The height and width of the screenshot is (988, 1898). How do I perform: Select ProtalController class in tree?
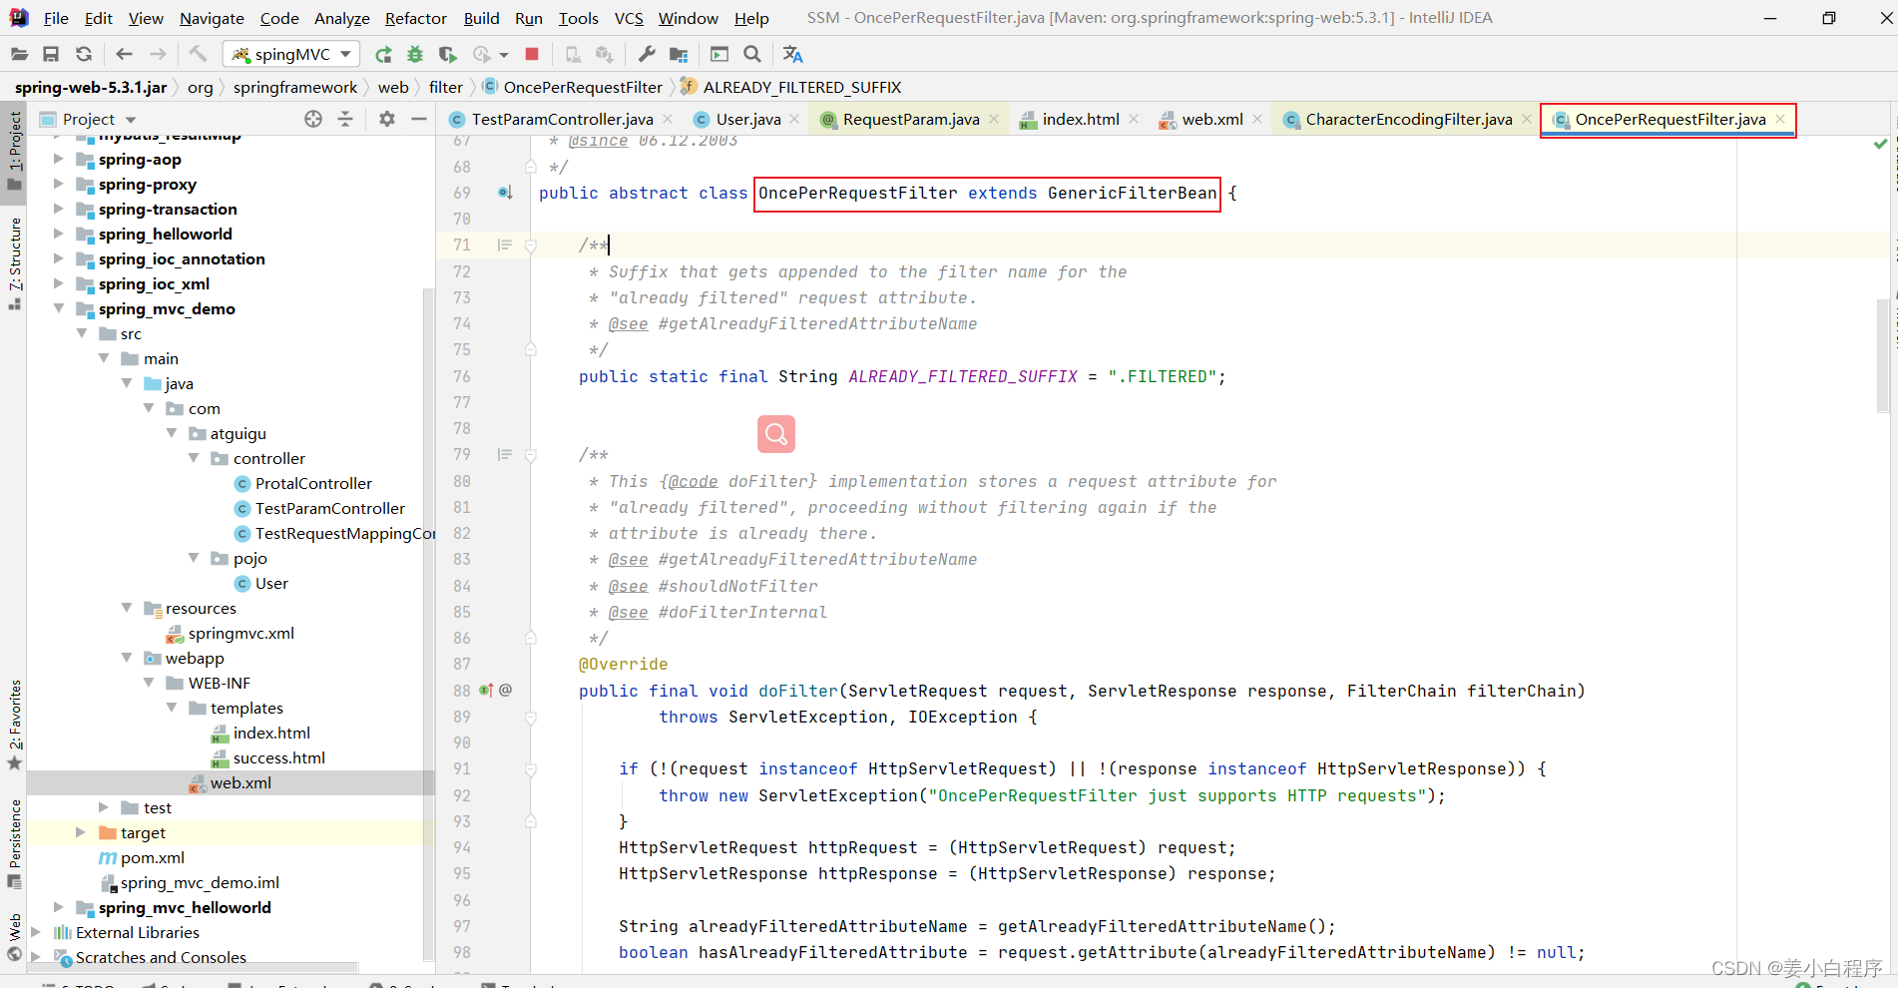[313, 483]
